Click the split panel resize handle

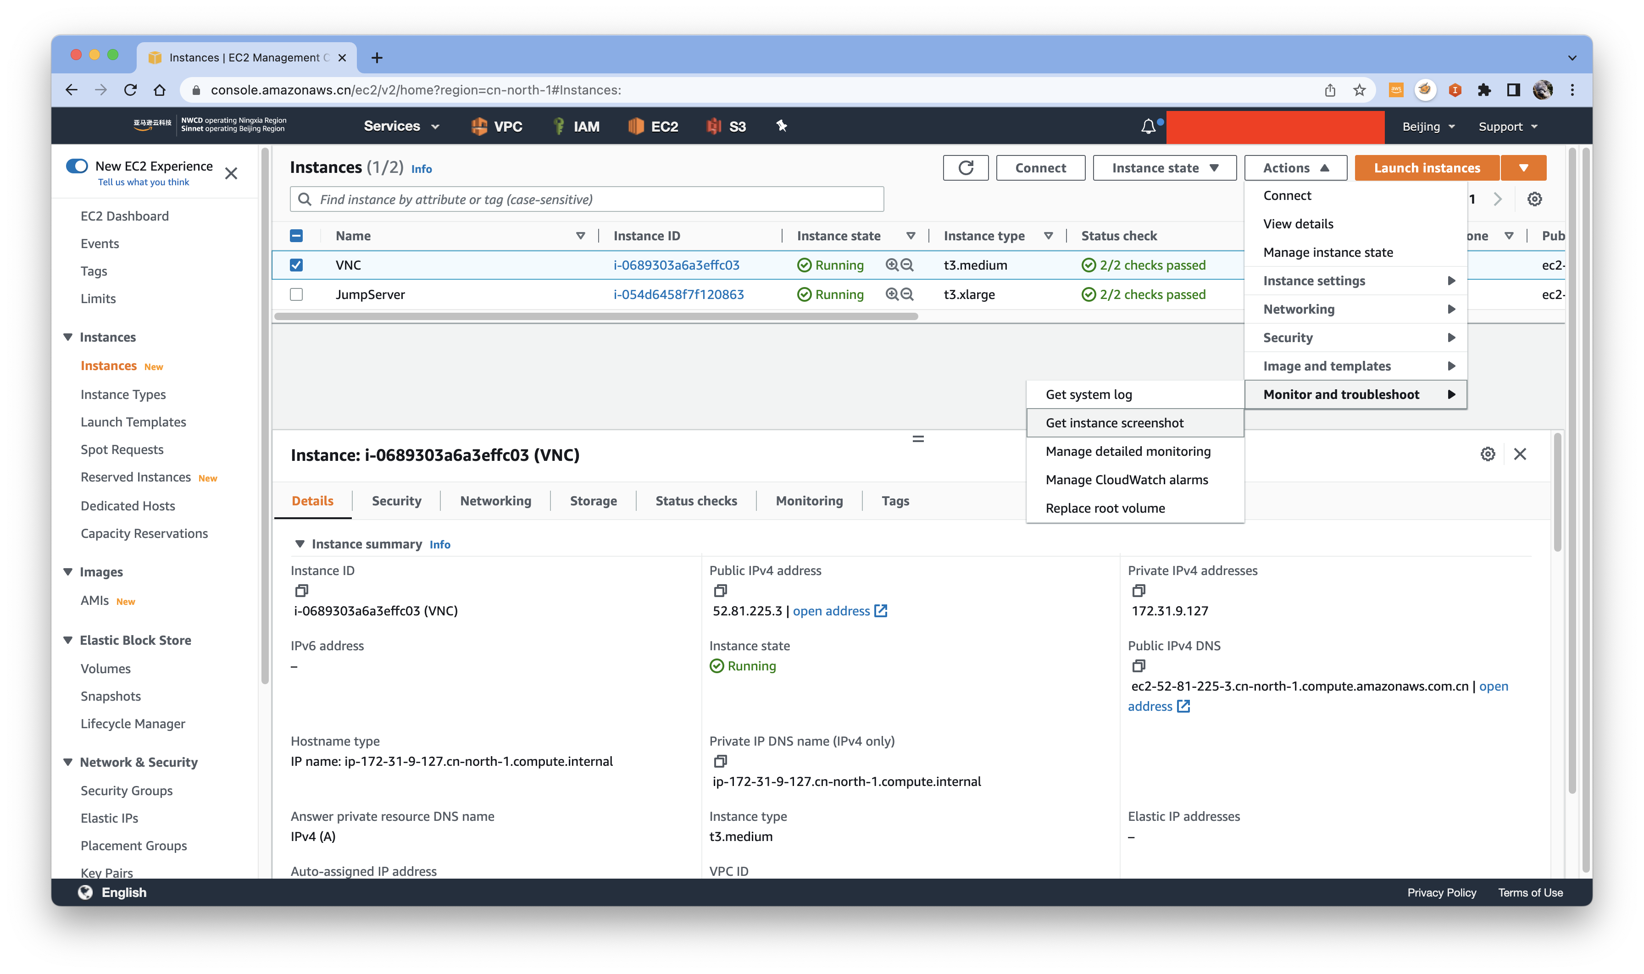(x=918, y=439)
